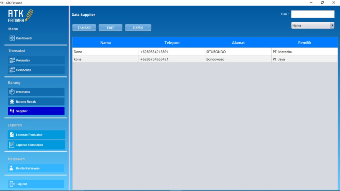Click the dropdown arrow next to Nama
340x191 pixels.
click(x=332, y=25)
